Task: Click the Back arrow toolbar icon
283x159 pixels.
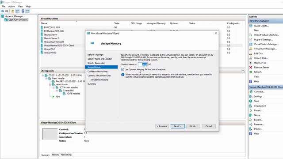Action: point(3,11)
